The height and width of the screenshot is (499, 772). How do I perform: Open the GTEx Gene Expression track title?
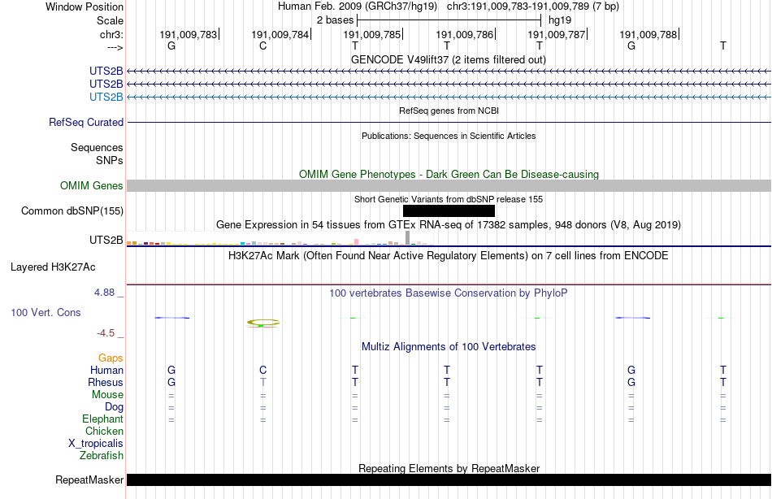point(449,224)
